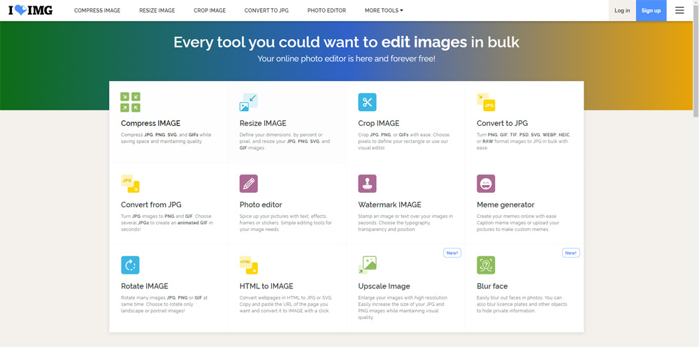This screenshot has width=699, height=347.
Task: Open the HTML to IMAGE card title
Action: pos(266,286)
